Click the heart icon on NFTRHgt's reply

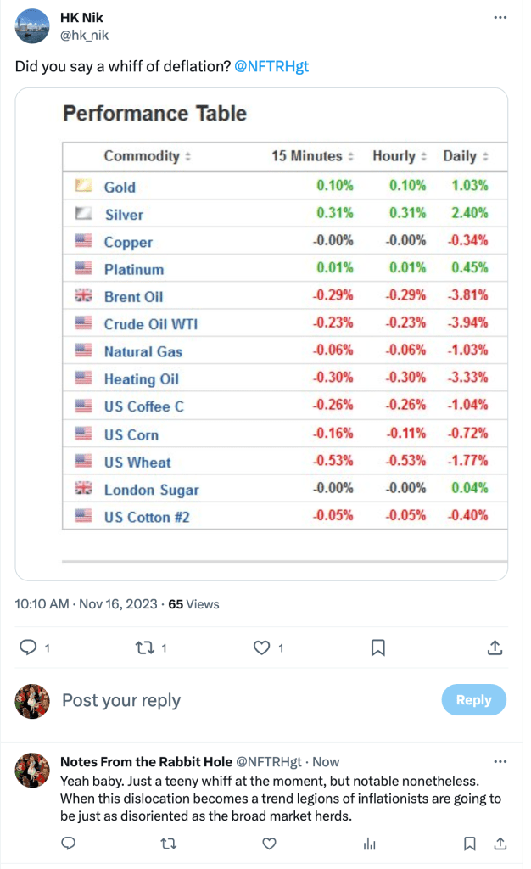coord(269,844)
